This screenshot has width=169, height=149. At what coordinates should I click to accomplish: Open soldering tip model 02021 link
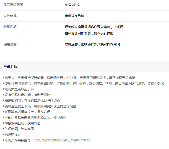[37, 140]
